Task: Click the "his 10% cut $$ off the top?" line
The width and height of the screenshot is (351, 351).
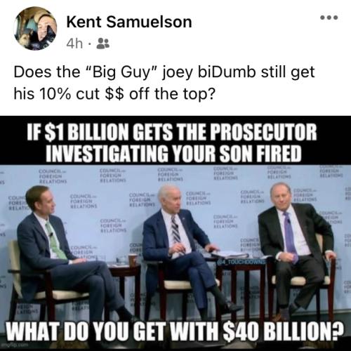Action: [114, 93]
